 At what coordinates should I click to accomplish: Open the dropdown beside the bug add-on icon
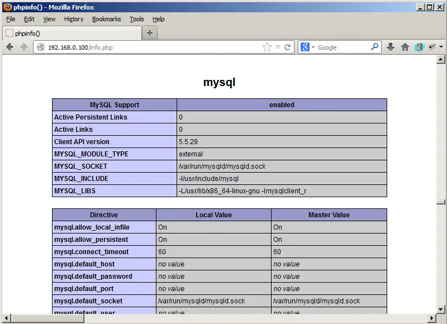pos(441,47)
